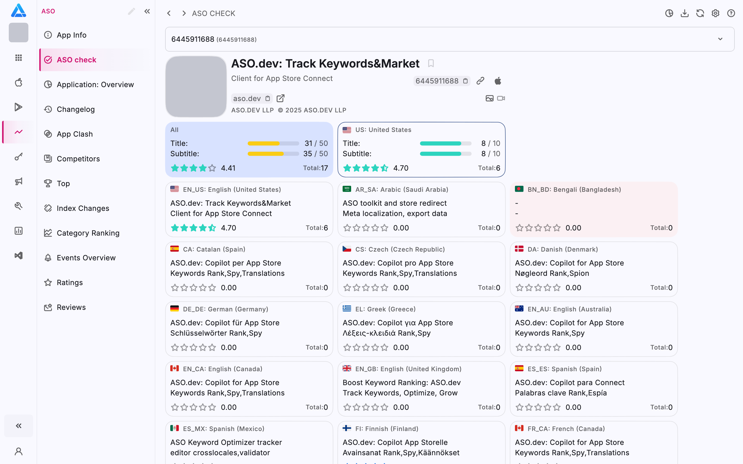Click the blue ASO.dev logo in the left rail

tap(18, 10)
